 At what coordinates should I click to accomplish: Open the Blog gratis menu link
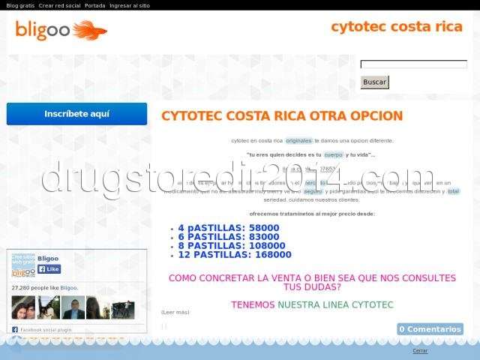click(x=20, y=5)
